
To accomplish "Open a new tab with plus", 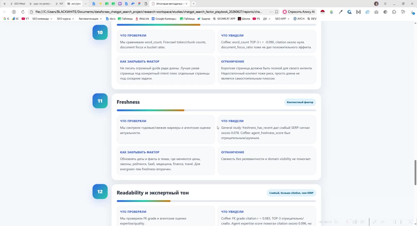I will [x=194, y=4].
